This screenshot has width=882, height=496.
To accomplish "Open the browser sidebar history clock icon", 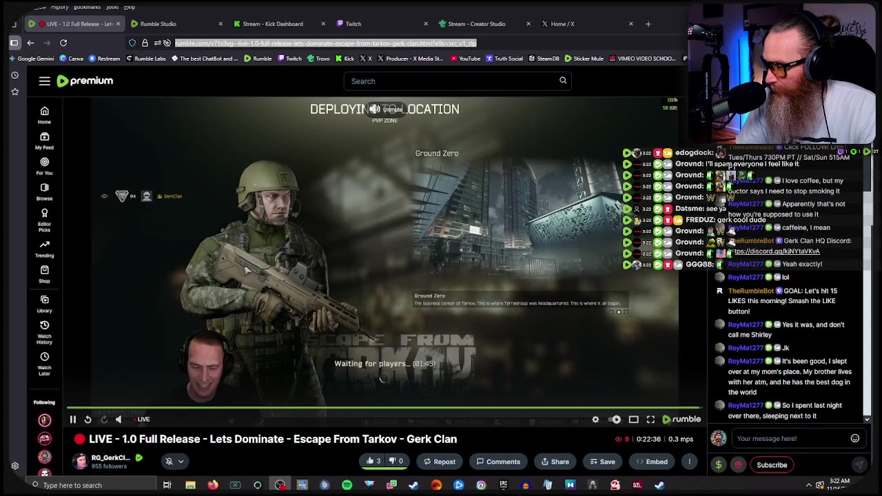I will [x=14, y=75].
